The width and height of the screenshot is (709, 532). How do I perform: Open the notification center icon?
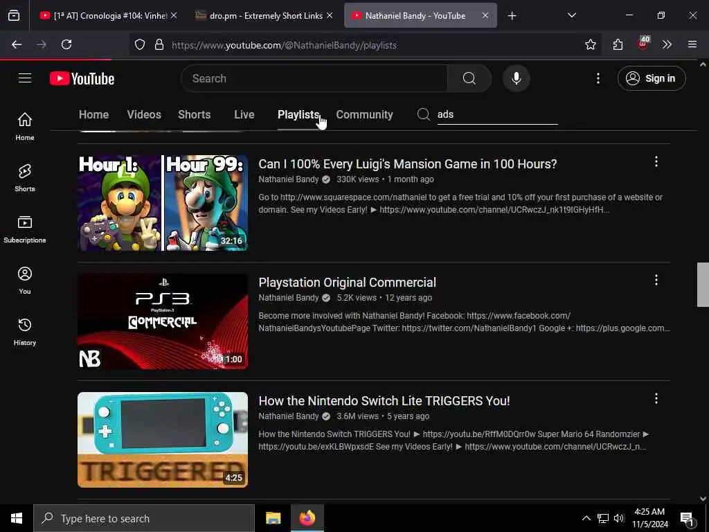coord(688,520)
